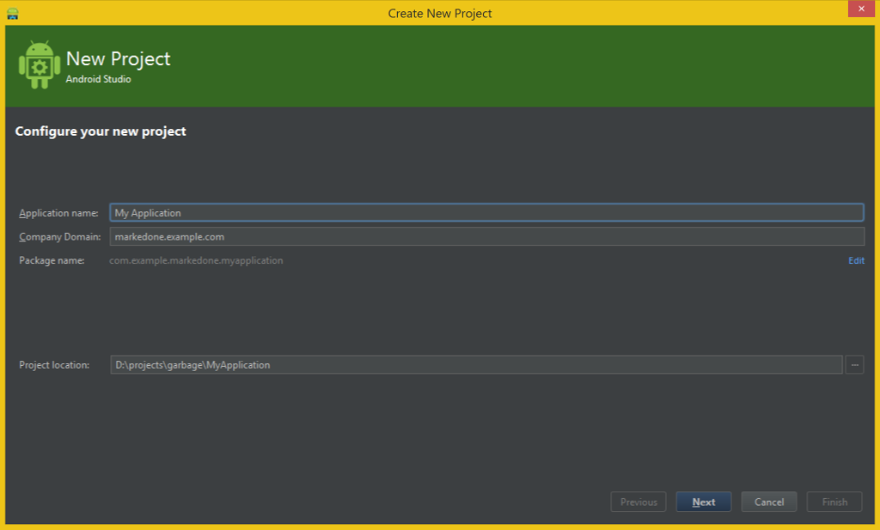The width and height of the screenshot is (880, 530).
Task: Click the 'Package name:' label
Action: point(52,260)
